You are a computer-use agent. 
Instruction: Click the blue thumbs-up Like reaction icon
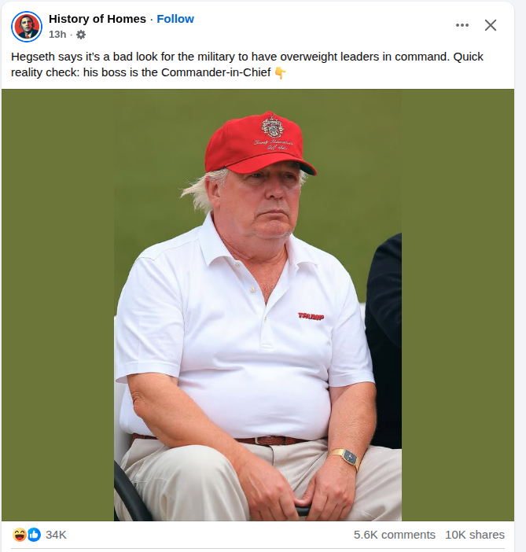[34, 535]
